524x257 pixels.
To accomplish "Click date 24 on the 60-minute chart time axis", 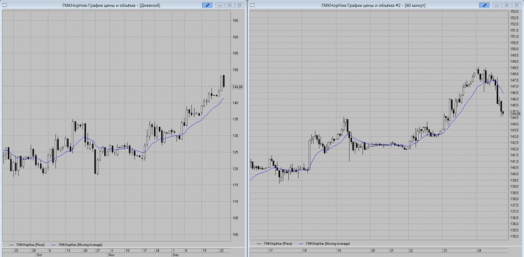I will (x=479, y=250).
